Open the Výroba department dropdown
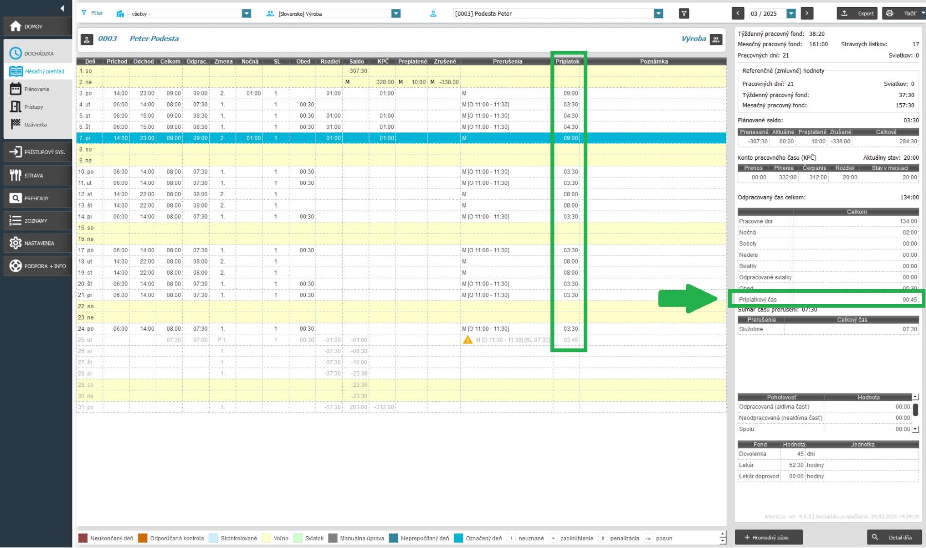The image size is (926, 548). pyautogui.click(x=396, y=14)
